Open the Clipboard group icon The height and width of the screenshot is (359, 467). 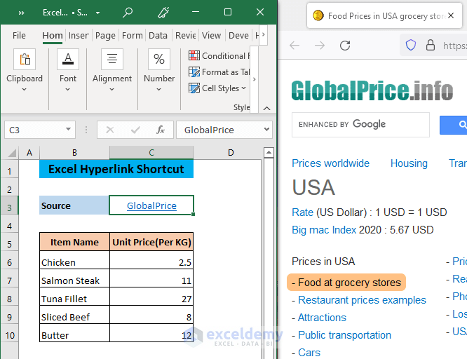25,60
